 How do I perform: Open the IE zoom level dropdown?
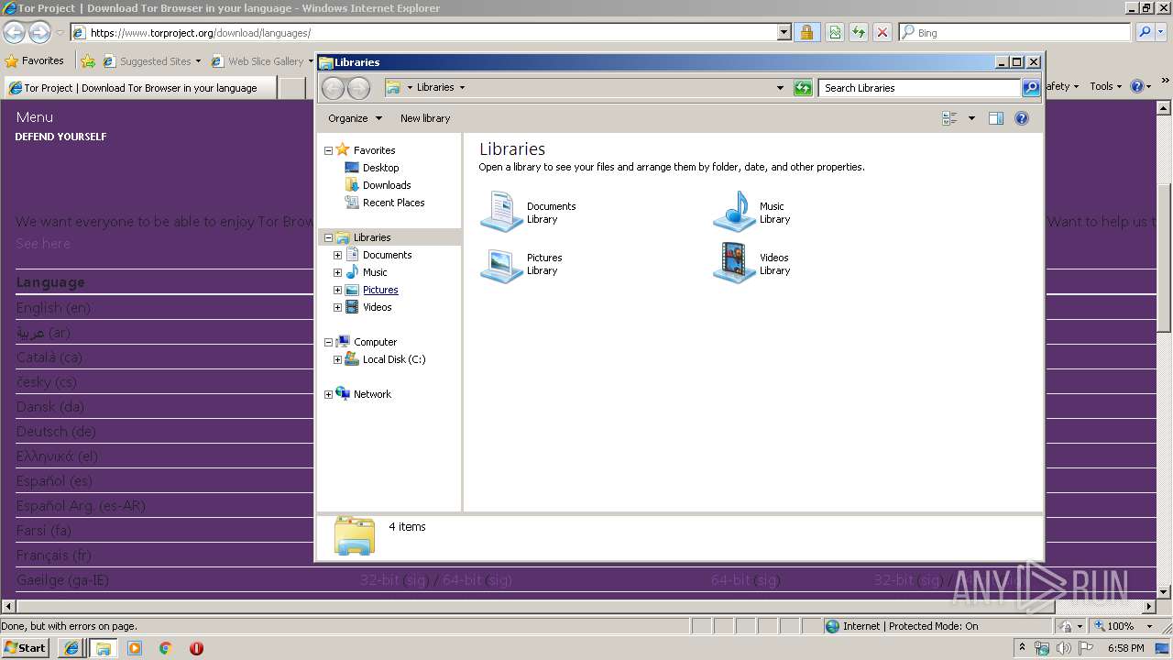1149,626
